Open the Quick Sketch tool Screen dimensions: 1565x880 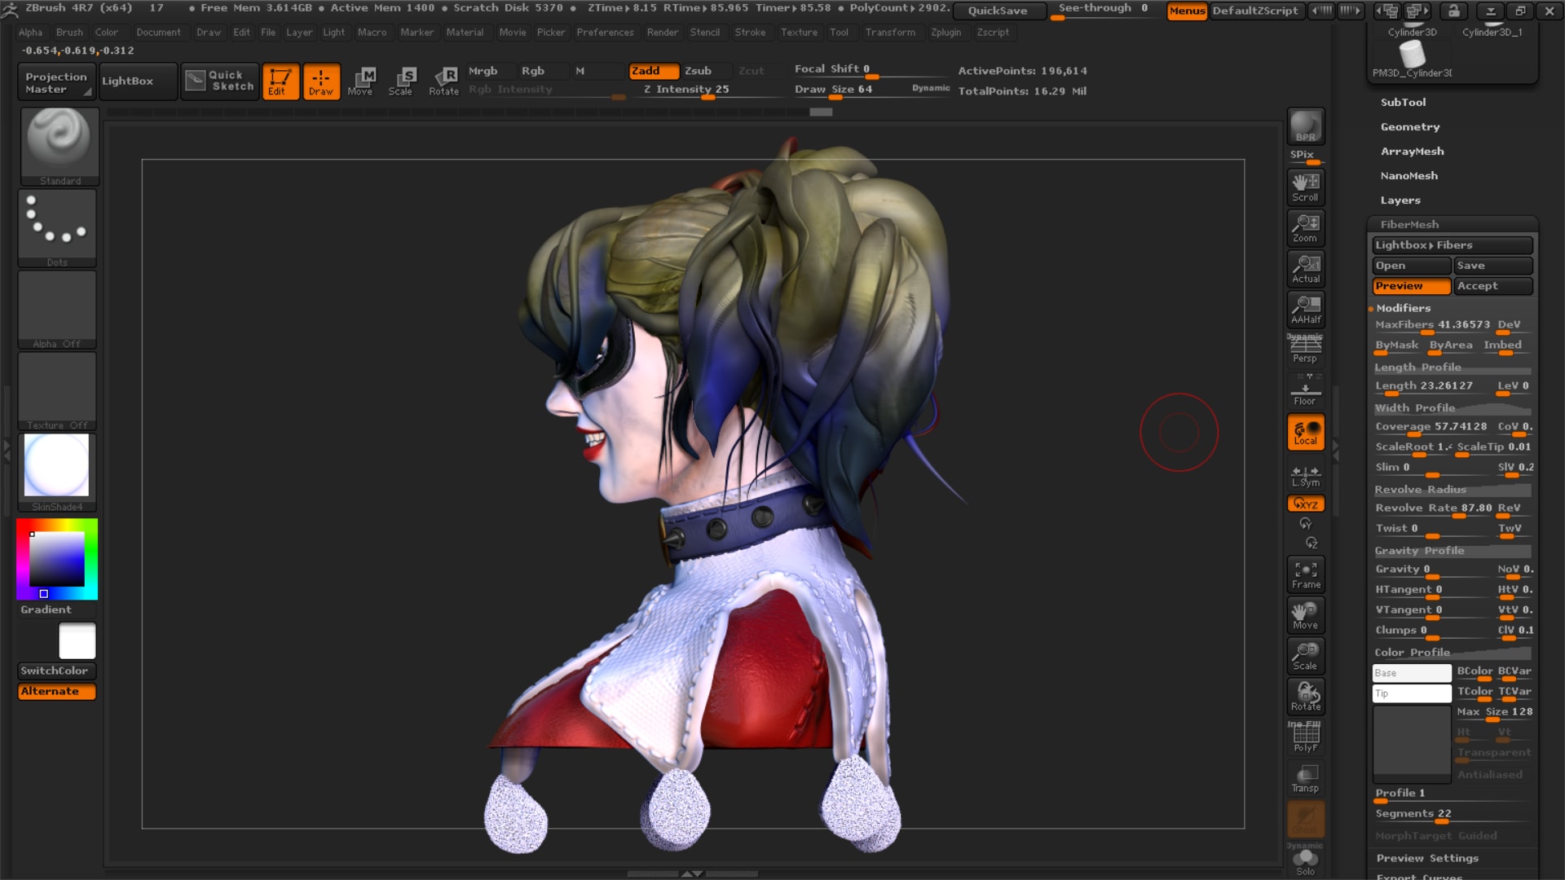click(219, 81)
